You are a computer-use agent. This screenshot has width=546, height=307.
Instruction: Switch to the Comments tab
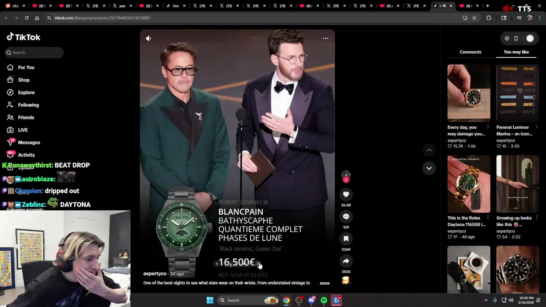click(470, 52)
